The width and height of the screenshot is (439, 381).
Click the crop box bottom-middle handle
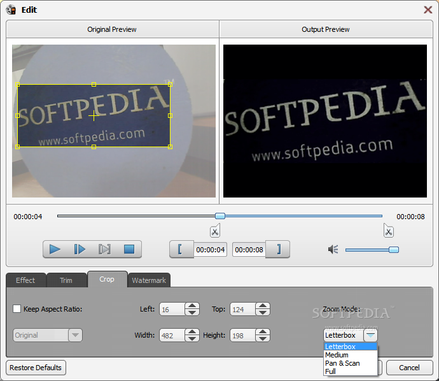[x=94, y=147]
